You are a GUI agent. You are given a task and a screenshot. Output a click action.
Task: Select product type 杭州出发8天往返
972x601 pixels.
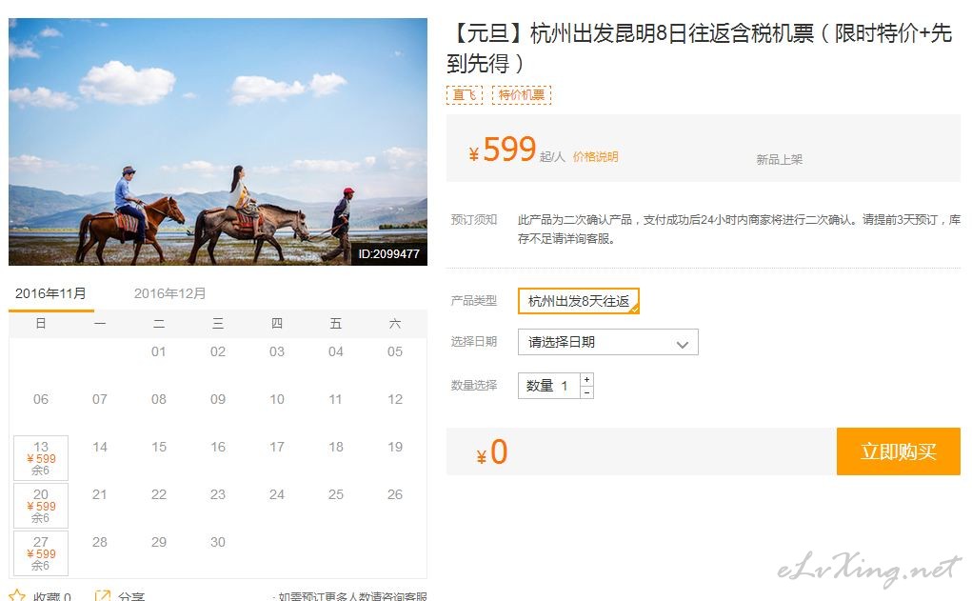[x=578, y=301]
